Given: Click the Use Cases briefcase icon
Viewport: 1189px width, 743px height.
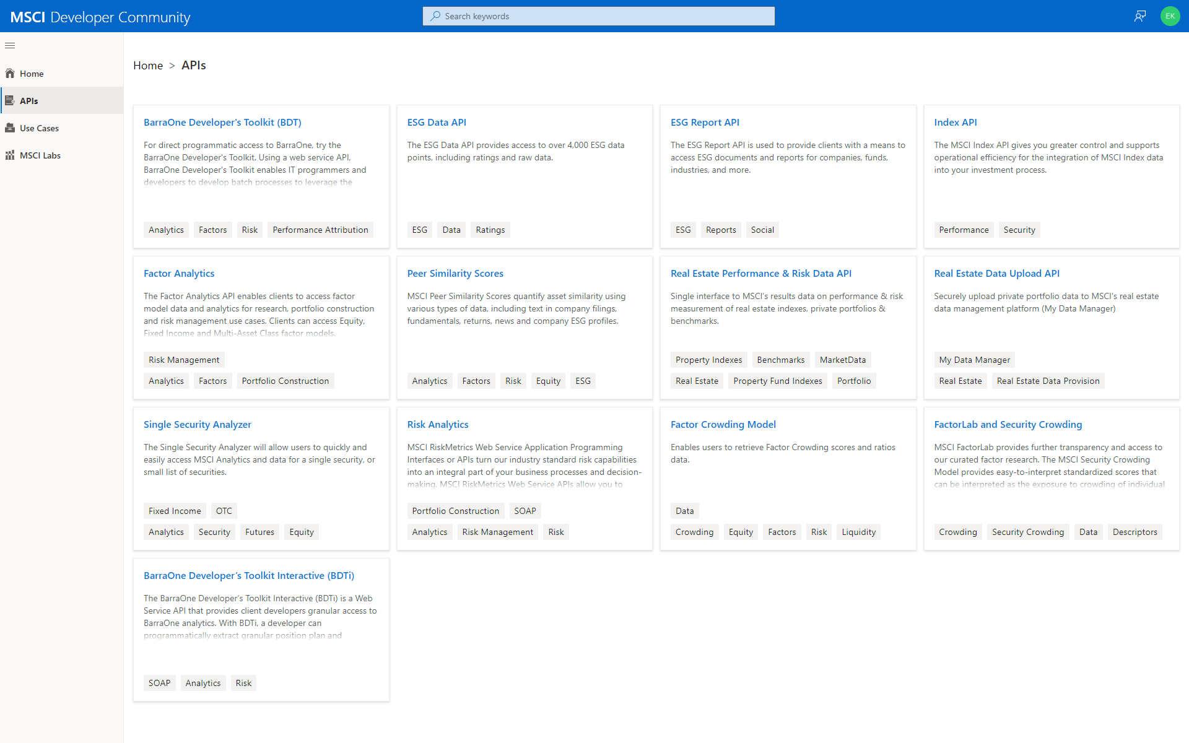Looking at the screenshot, I should click(x=10, y=128).
